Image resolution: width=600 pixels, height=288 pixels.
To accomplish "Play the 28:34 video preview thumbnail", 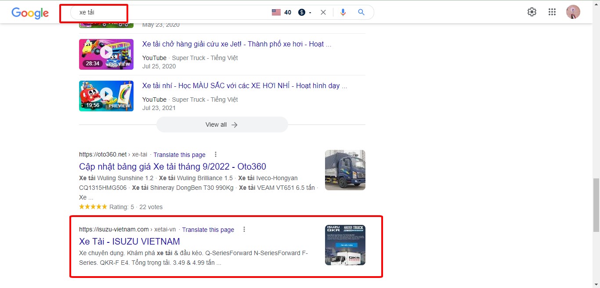I will [106, 54].
